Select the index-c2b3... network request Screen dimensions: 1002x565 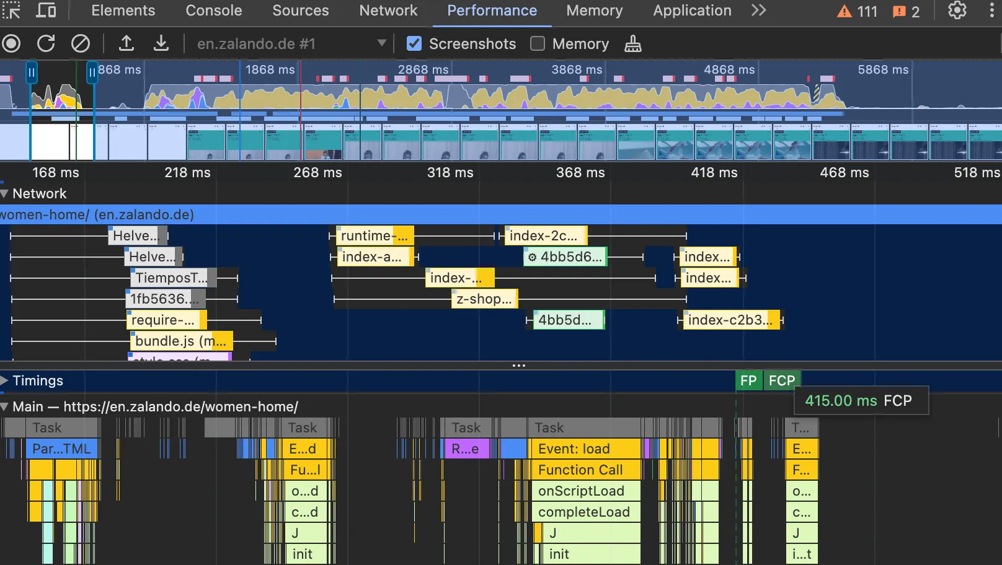pyautogui.click(x=730, y=320)
